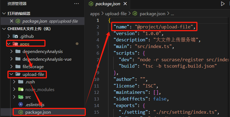Viewport: 230px width, 117px height.
Task: Expand the node_modules folder chevron
Action: [x=14, y=89]
